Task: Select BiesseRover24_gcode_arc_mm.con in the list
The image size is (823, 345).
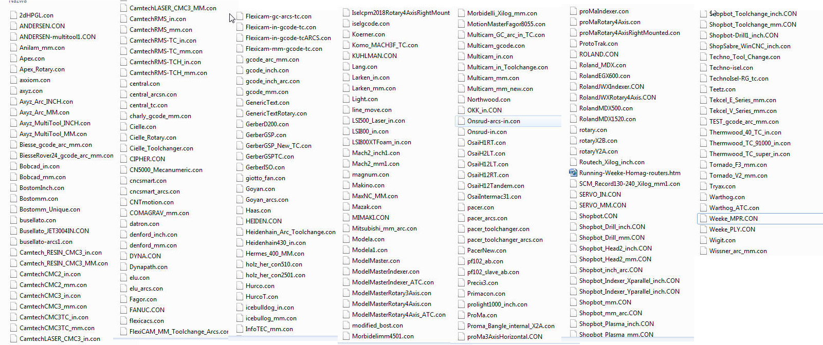Action: tap(66, 156)
